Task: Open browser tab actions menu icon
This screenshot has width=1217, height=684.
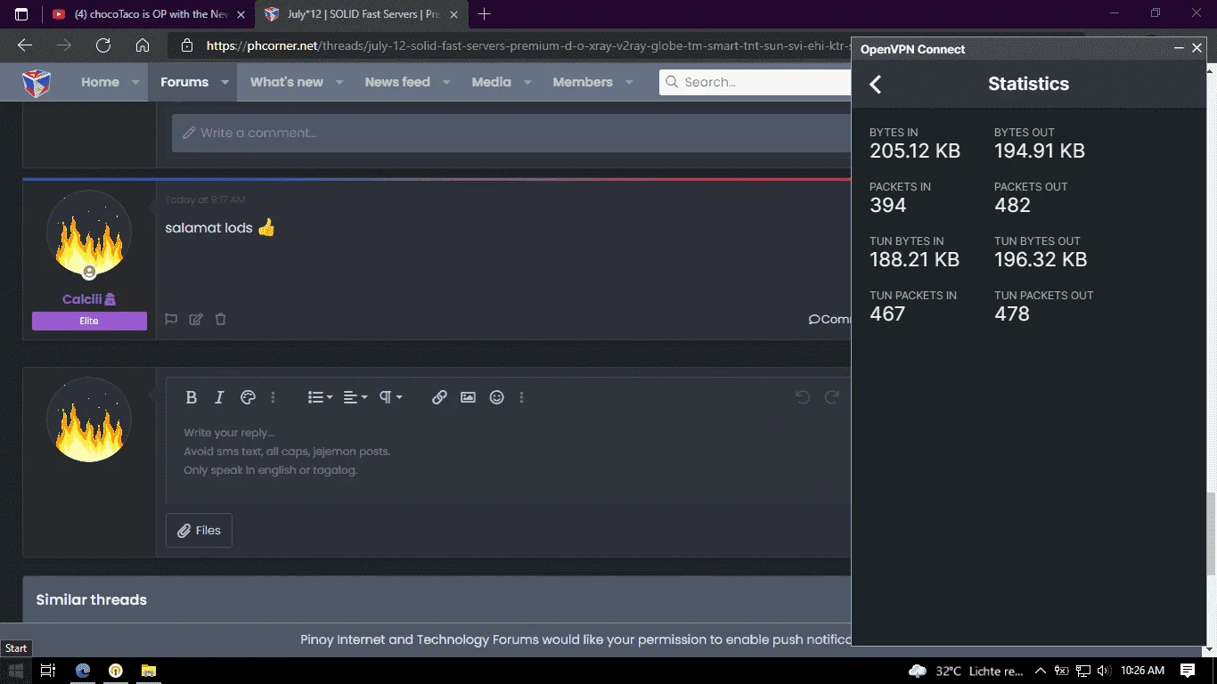Action: (21, 14)
